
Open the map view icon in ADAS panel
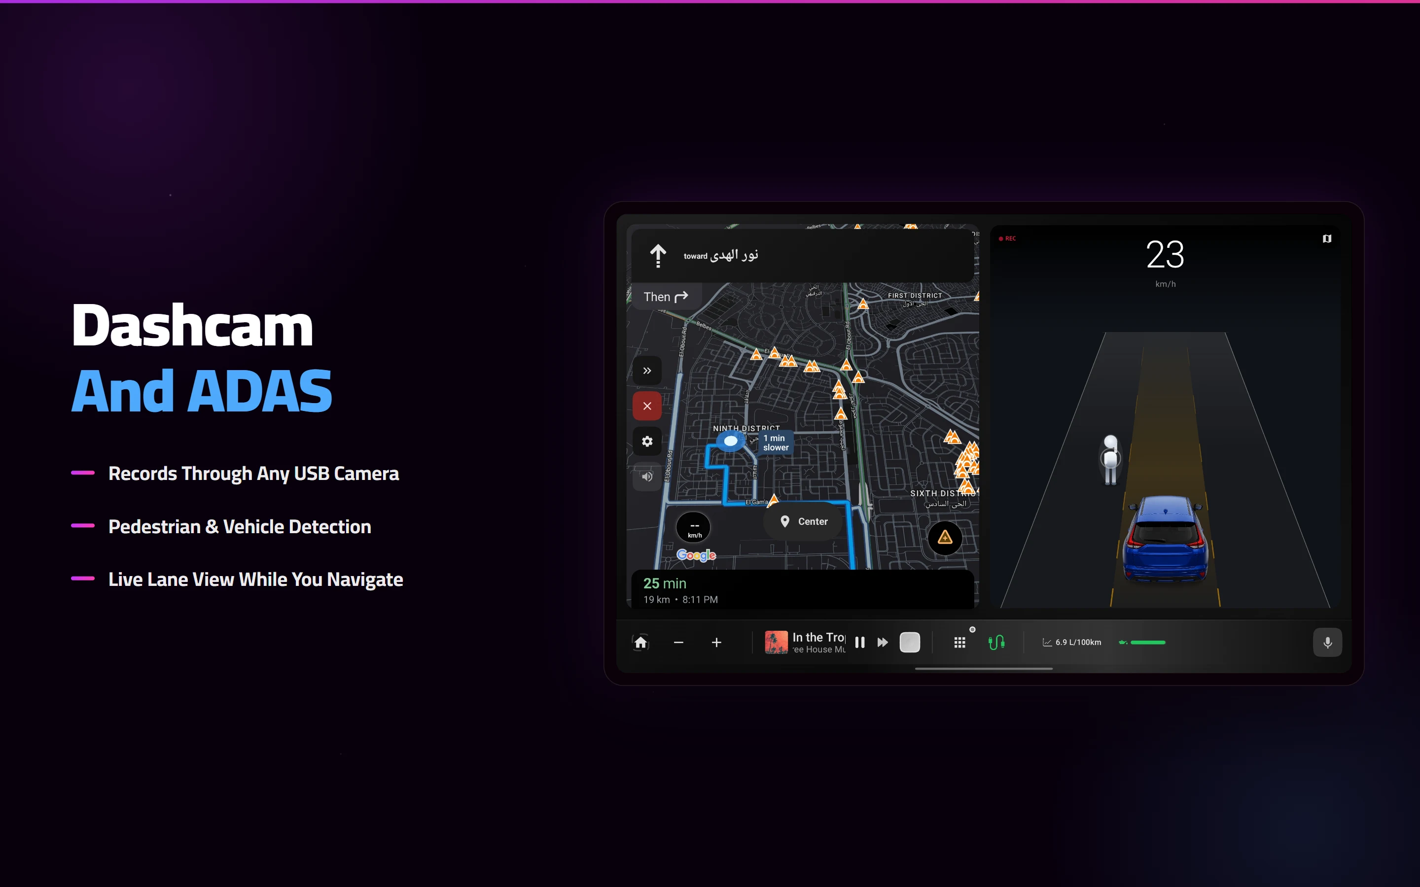pyautogui.click(x=1327, y=239)
